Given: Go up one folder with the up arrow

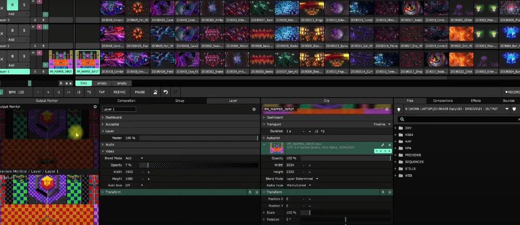Looking at the screenshot, I should [399, 109].
